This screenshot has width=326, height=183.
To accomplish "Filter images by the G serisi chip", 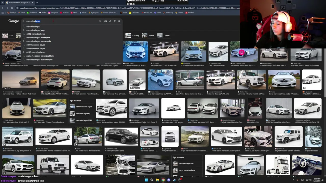I will [149, 36].
